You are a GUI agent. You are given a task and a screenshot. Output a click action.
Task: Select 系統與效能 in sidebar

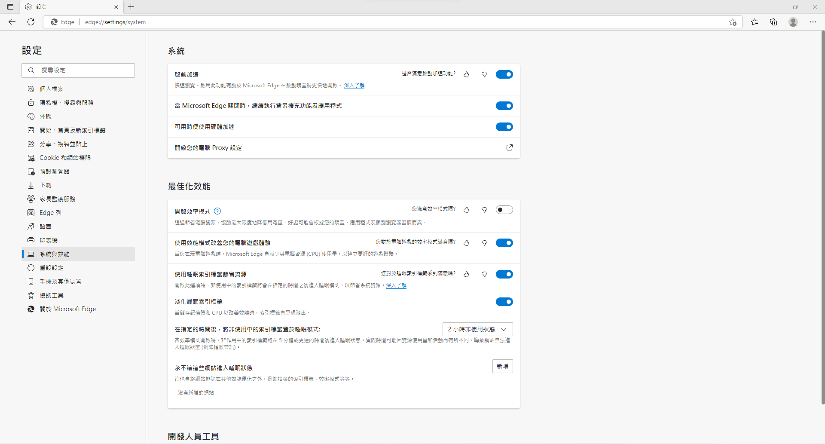pyautogui.click(x=78, y=254)
